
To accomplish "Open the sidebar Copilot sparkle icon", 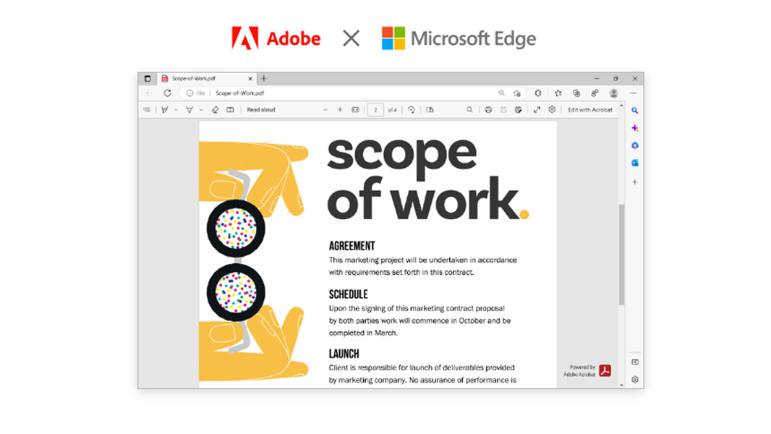I will [x=635, y=128].
